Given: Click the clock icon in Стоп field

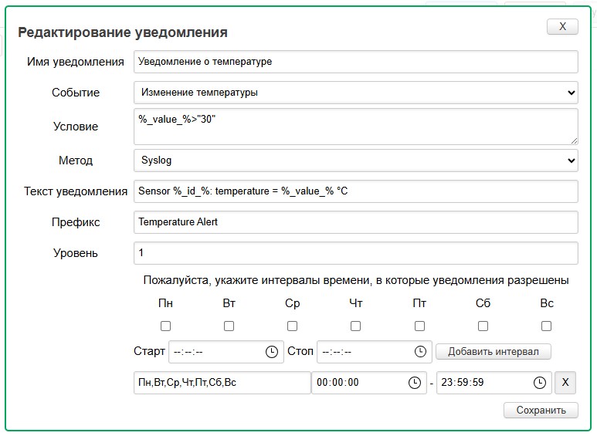Looking at the screenshot, I should click(x=420, y=352).
